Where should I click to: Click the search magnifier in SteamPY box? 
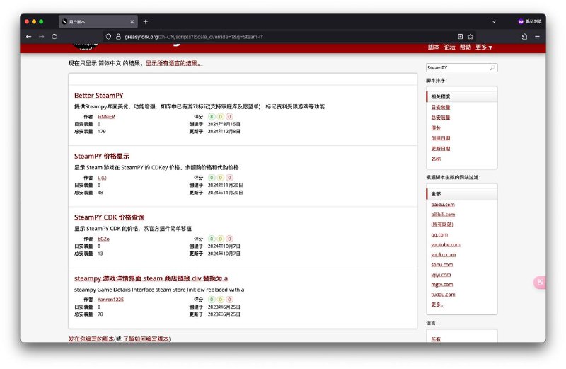[x=492, y=68]
